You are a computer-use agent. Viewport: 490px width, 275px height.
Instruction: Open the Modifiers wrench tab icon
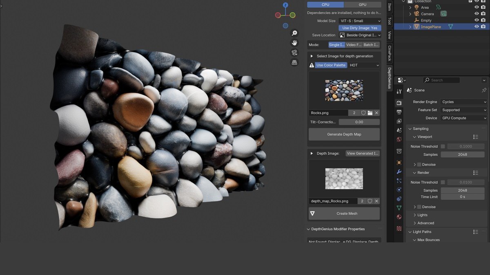pyautogui.click(x=399, y=172)
